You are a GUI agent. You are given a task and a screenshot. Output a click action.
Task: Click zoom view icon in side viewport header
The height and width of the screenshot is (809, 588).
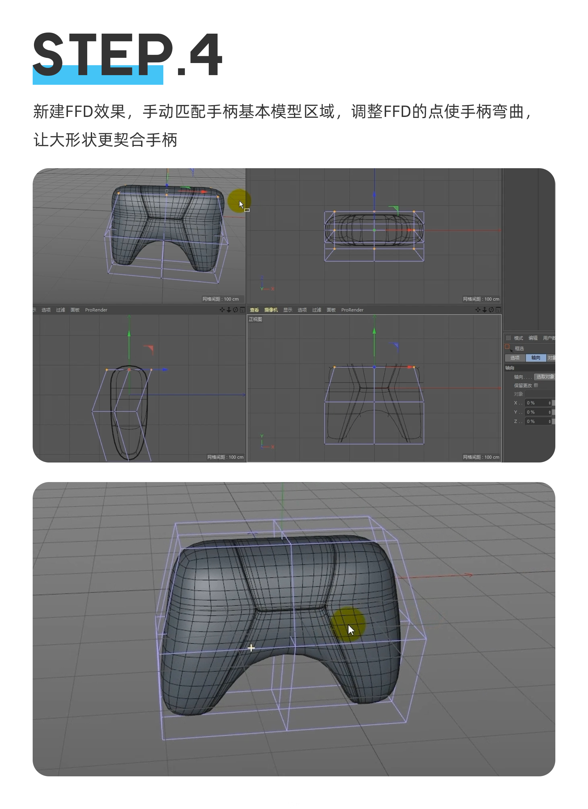click(229, 310)
